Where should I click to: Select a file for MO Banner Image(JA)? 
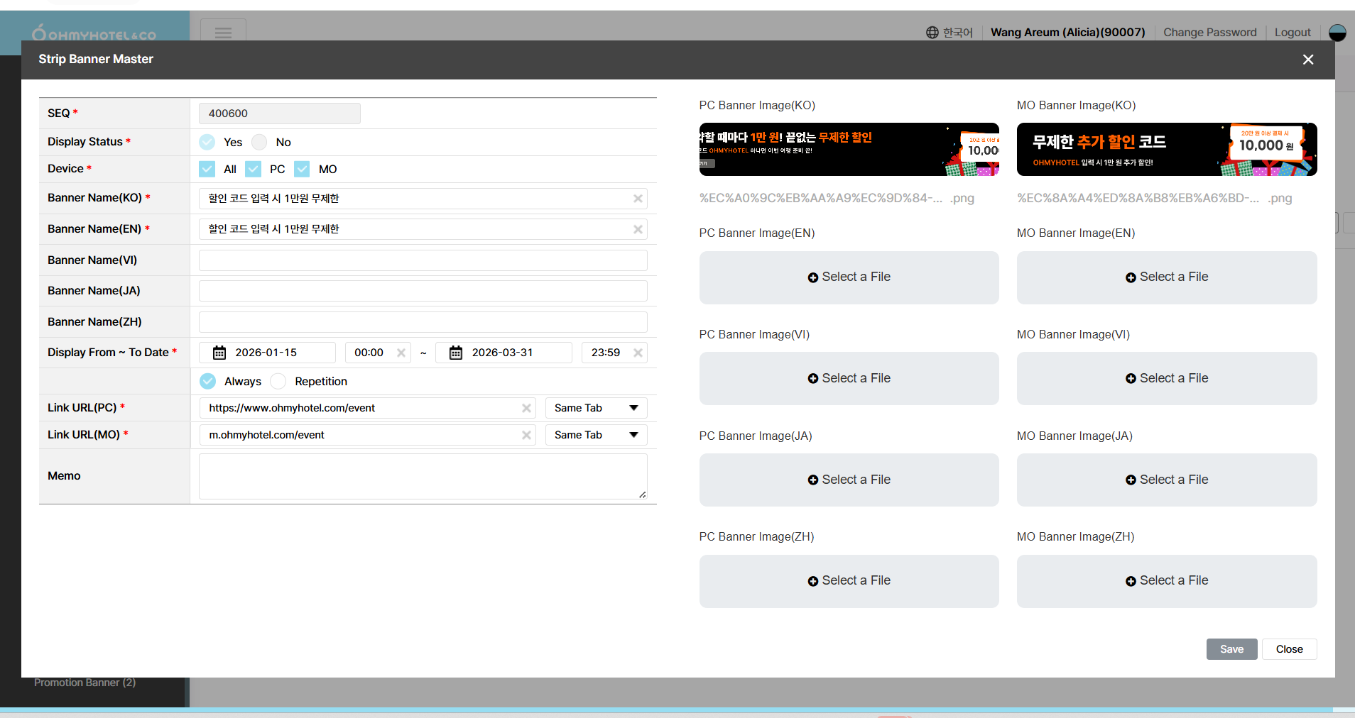1167,480
